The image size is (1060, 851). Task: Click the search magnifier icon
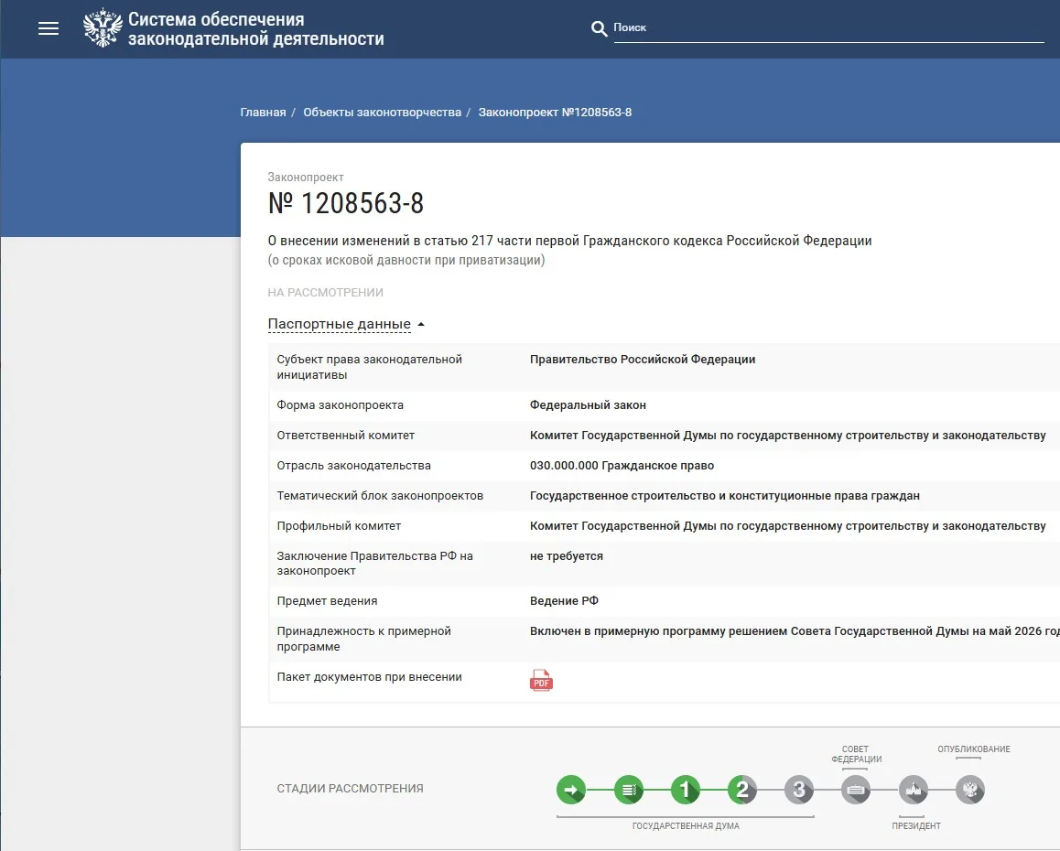click(599, 28)
